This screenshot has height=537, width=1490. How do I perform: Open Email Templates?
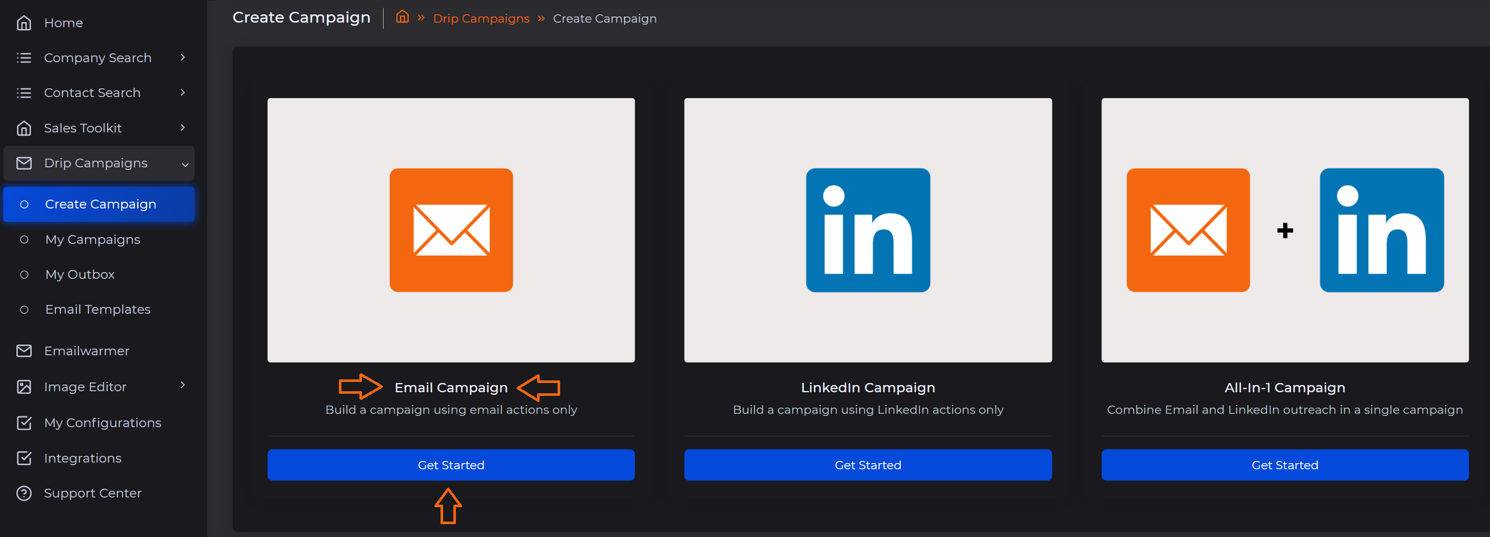point(99,310)
